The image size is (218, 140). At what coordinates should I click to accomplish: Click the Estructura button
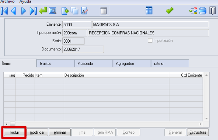click(198, 132)
